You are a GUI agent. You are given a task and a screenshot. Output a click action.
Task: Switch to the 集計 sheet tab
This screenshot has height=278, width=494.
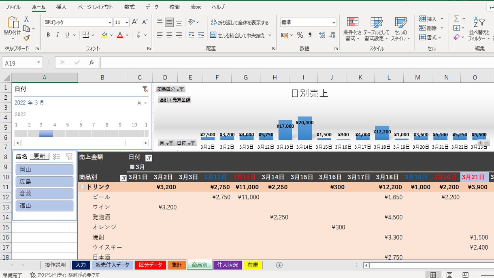(177, 265)
